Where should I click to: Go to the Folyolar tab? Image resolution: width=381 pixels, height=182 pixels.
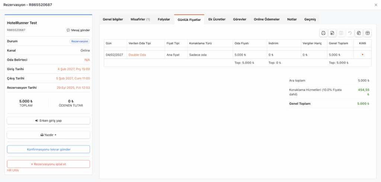164,19
